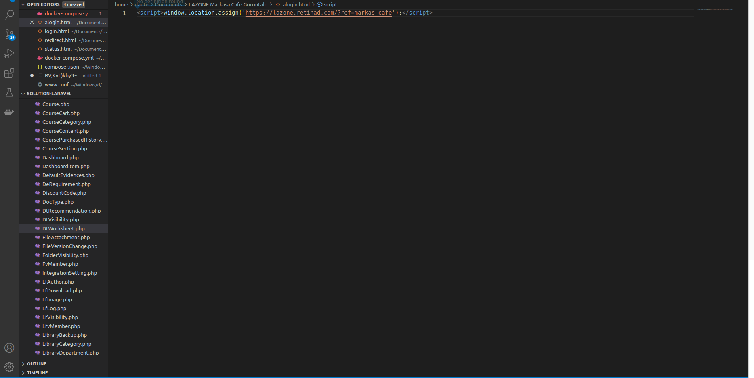
Task: Open Dashboard.php in file explorer
Action: point(61,157)
